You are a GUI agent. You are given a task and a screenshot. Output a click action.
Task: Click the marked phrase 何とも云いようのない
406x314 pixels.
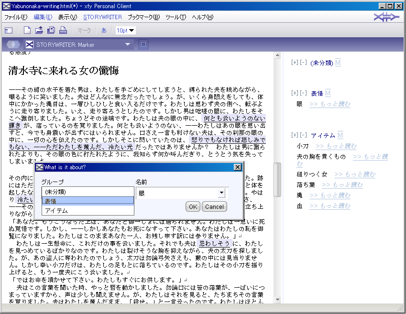tap(234, 119)
